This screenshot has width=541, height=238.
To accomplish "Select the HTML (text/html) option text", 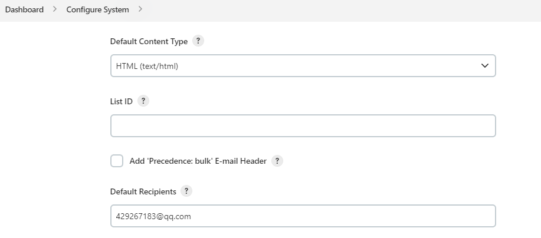I will tap(147, 66).
